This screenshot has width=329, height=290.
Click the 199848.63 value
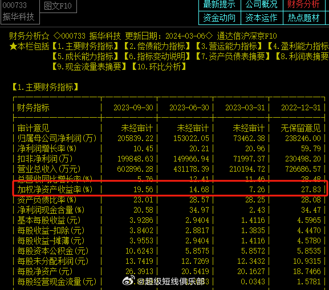click(x=135, y=159)
